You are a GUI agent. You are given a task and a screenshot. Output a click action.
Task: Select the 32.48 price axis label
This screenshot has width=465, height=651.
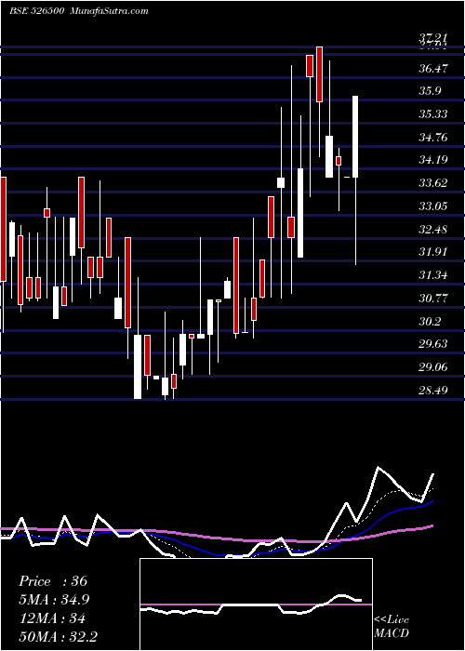pos(433,229)
